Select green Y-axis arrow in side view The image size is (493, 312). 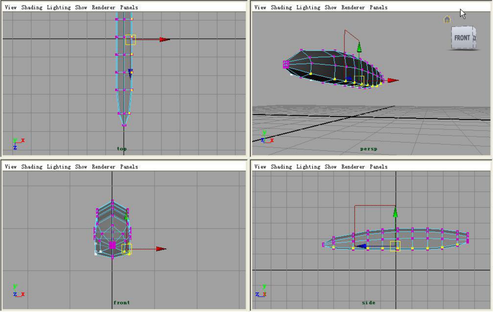point(395,213)
